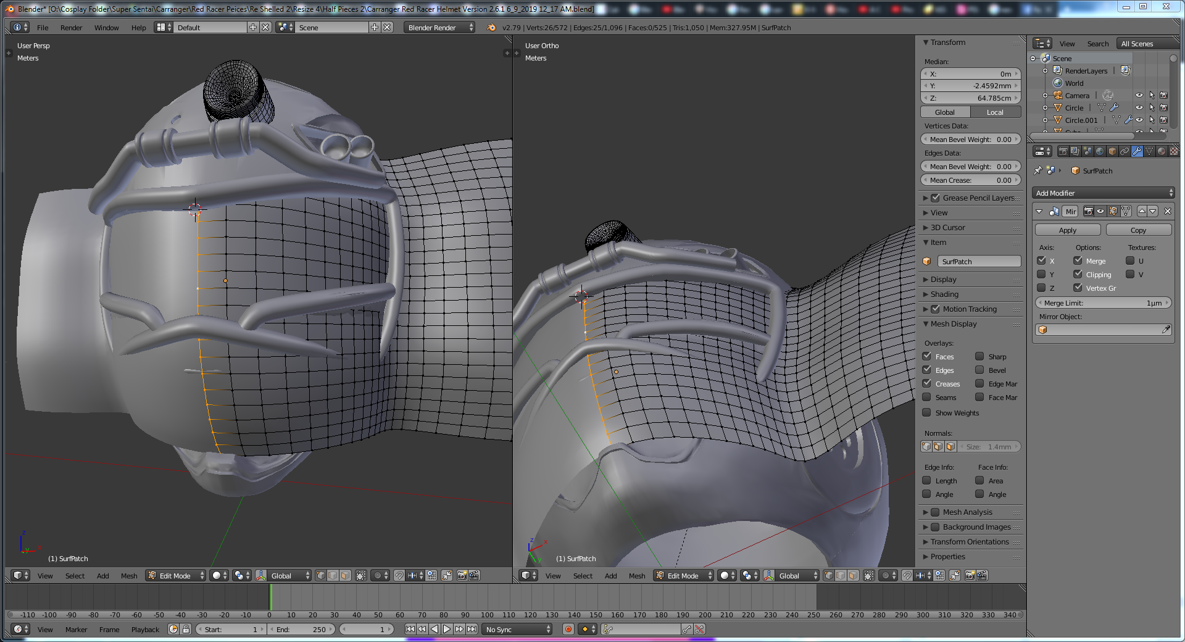Image resolution: width=1185 pixels, height=642 pixels.
Task: Toggle snap magnet in left viewport header
Action: click(x=399, y=575)
